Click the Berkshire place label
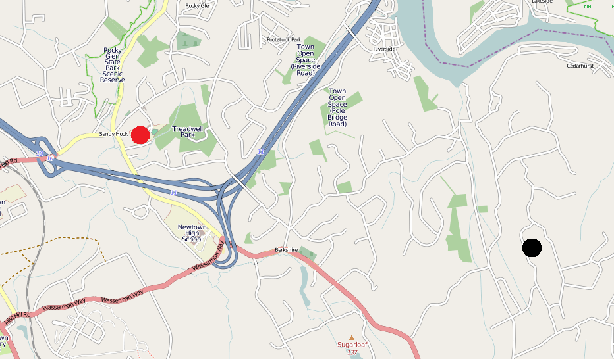 (x=286, y=250)
